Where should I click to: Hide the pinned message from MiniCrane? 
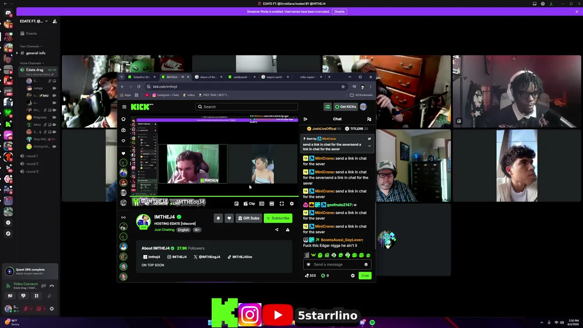[369, 138]
